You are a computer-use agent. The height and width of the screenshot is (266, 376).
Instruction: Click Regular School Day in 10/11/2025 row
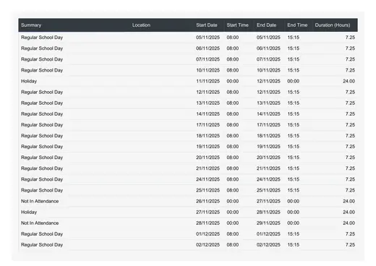[x=42, y=70]
